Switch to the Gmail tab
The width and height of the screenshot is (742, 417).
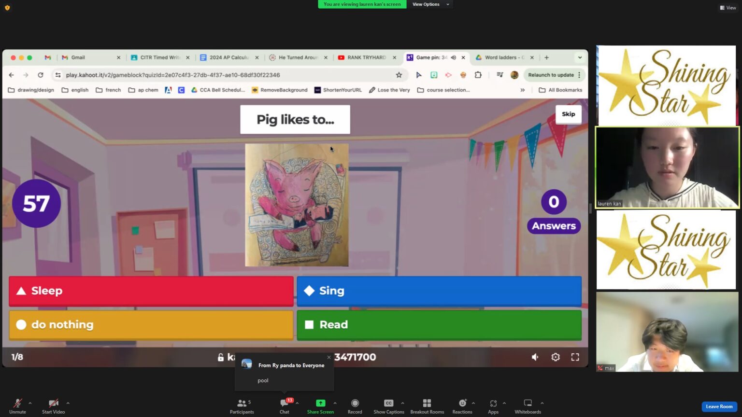90,57
